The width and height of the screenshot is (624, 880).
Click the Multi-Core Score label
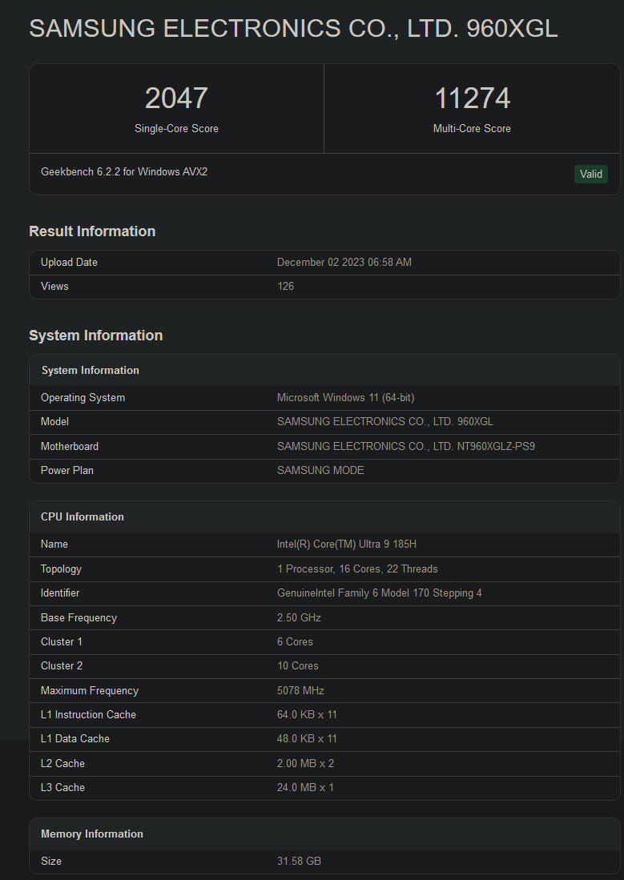[x=472, y=129]
